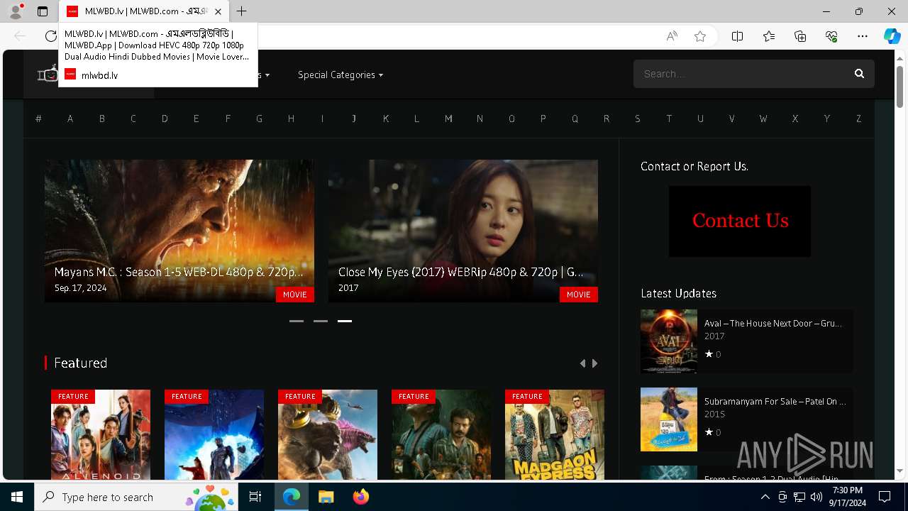The height and width of the screenshot is (511, 908).
Task: Filter movies by letter S
Action: 638,119
